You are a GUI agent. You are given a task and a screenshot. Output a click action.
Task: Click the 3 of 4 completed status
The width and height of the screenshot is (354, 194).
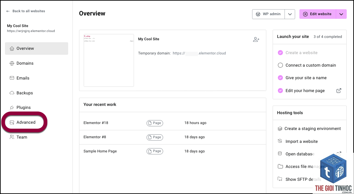point(328,37)
